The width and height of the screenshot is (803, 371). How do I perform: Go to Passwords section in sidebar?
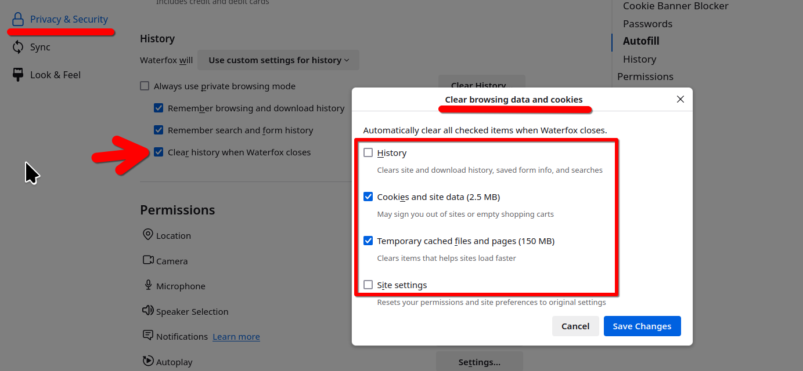(647, 24)
